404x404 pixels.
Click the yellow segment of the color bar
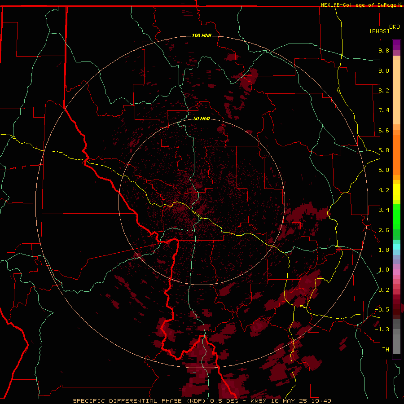click(396, 192)
